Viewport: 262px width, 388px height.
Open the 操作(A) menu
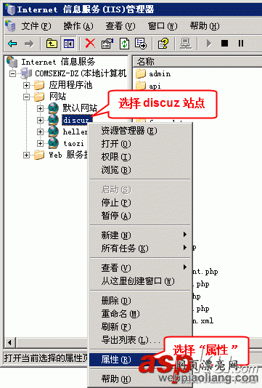point(78,25)
